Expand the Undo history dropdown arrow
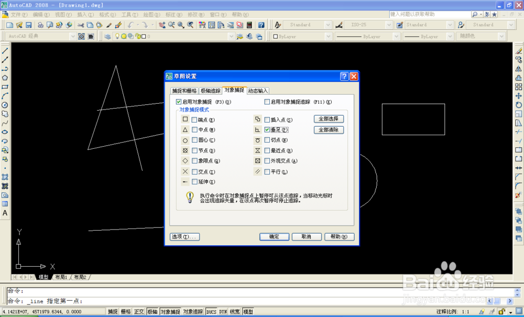 137,25
